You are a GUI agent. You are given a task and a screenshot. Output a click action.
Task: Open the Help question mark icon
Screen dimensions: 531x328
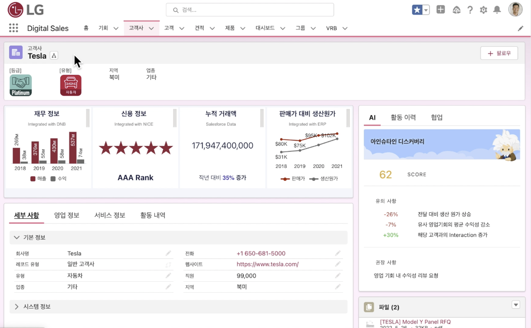(x=470, y=10)
